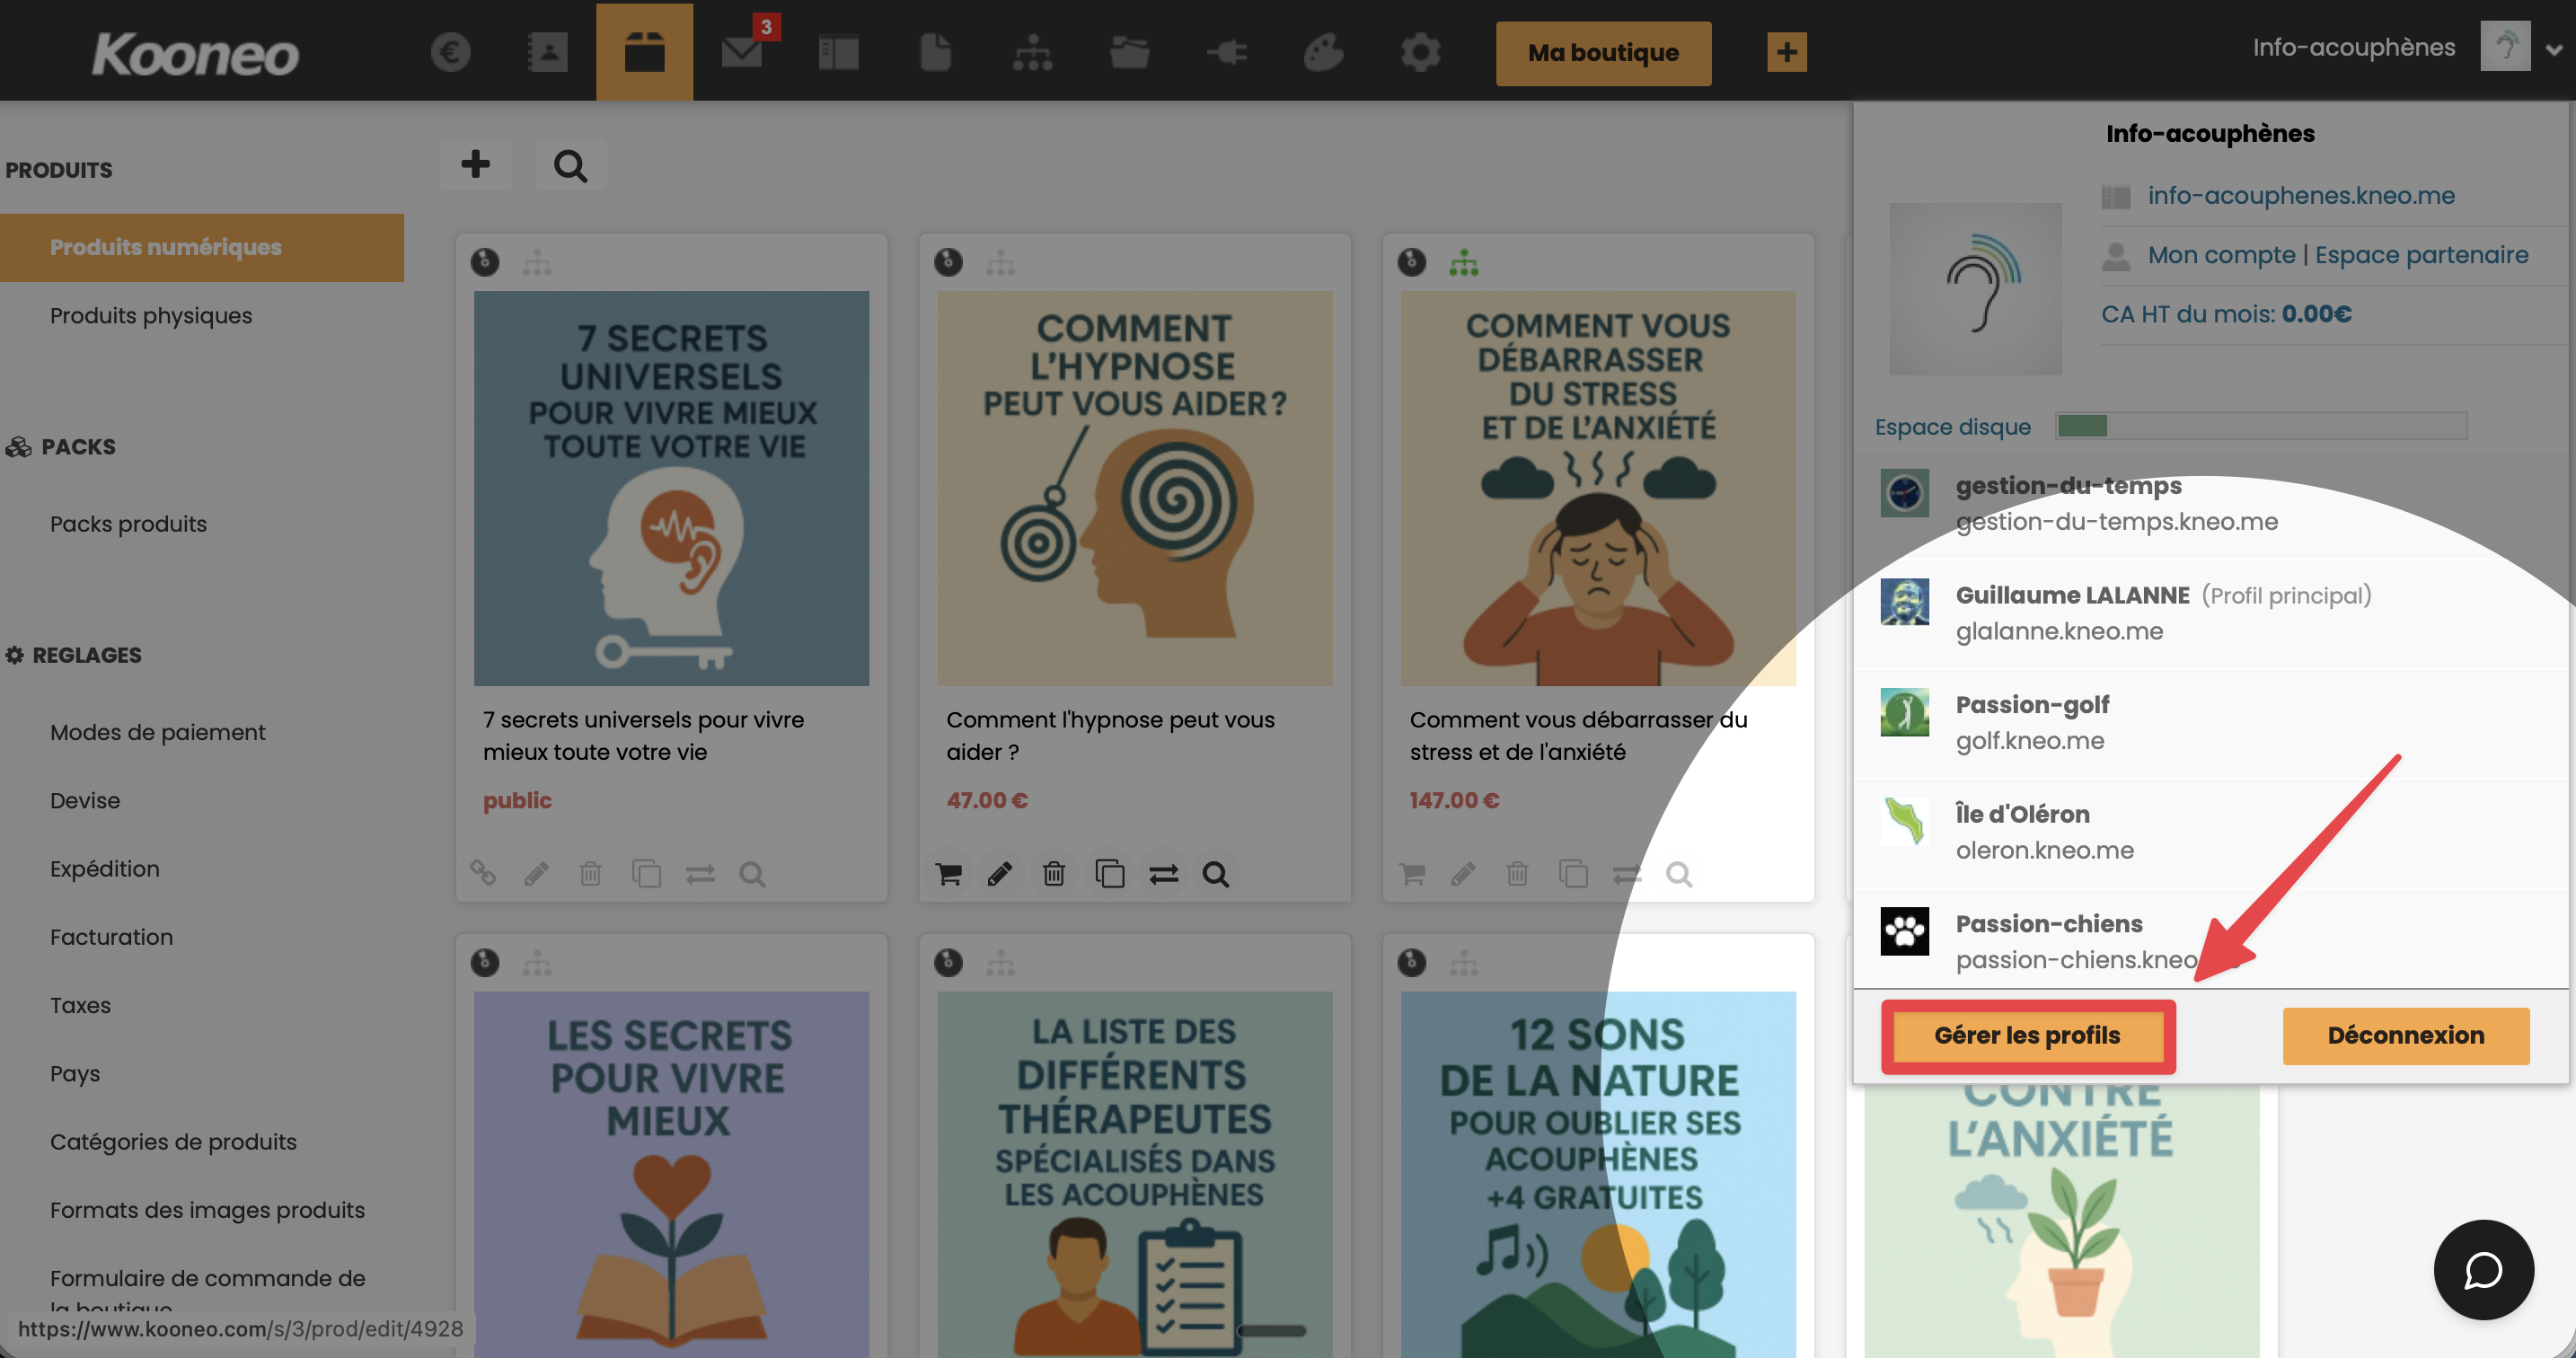This screenshot has width=2576, height=1358.
Task: Switch to Passion-golf profile
Action: pyautogui.click(x=2032, y=722)
